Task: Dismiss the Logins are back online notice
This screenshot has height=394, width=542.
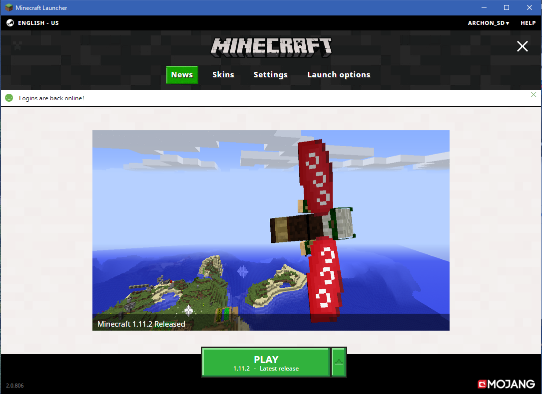Action: (534, 95)
